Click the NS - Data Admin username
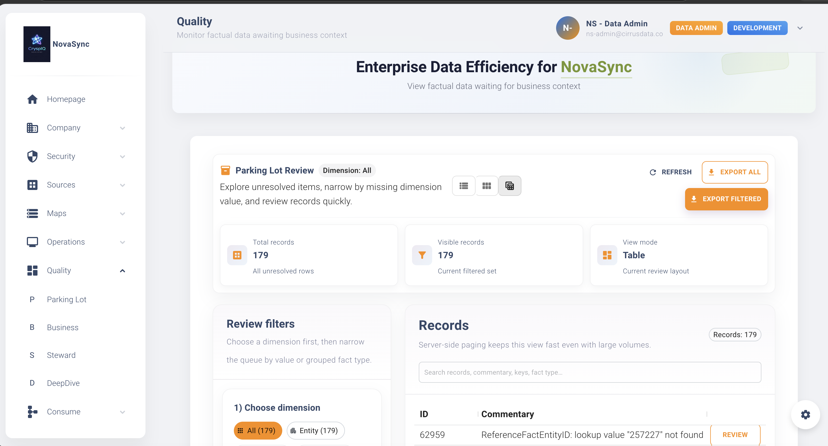828x446 pixels. coord(617,24)
